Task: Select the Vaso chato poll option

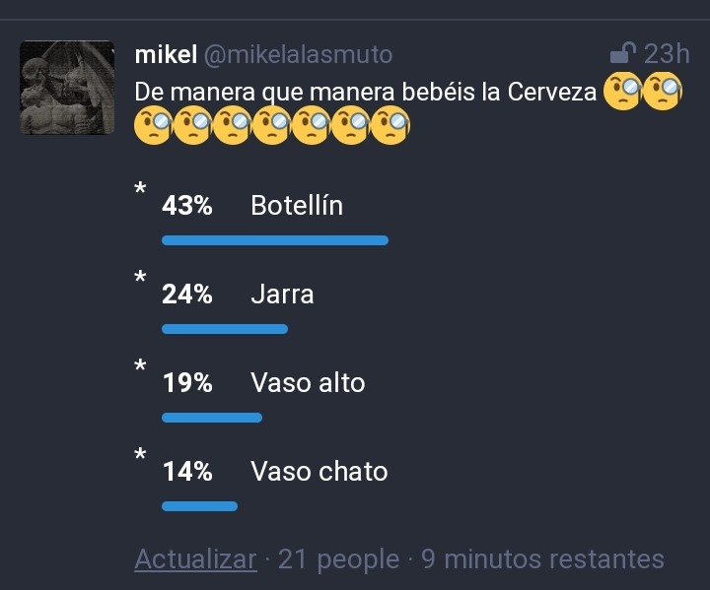Action: coord(319,472)
